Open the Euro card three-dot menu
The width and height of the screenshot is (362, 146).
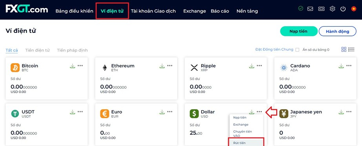[x=170, y=112]
